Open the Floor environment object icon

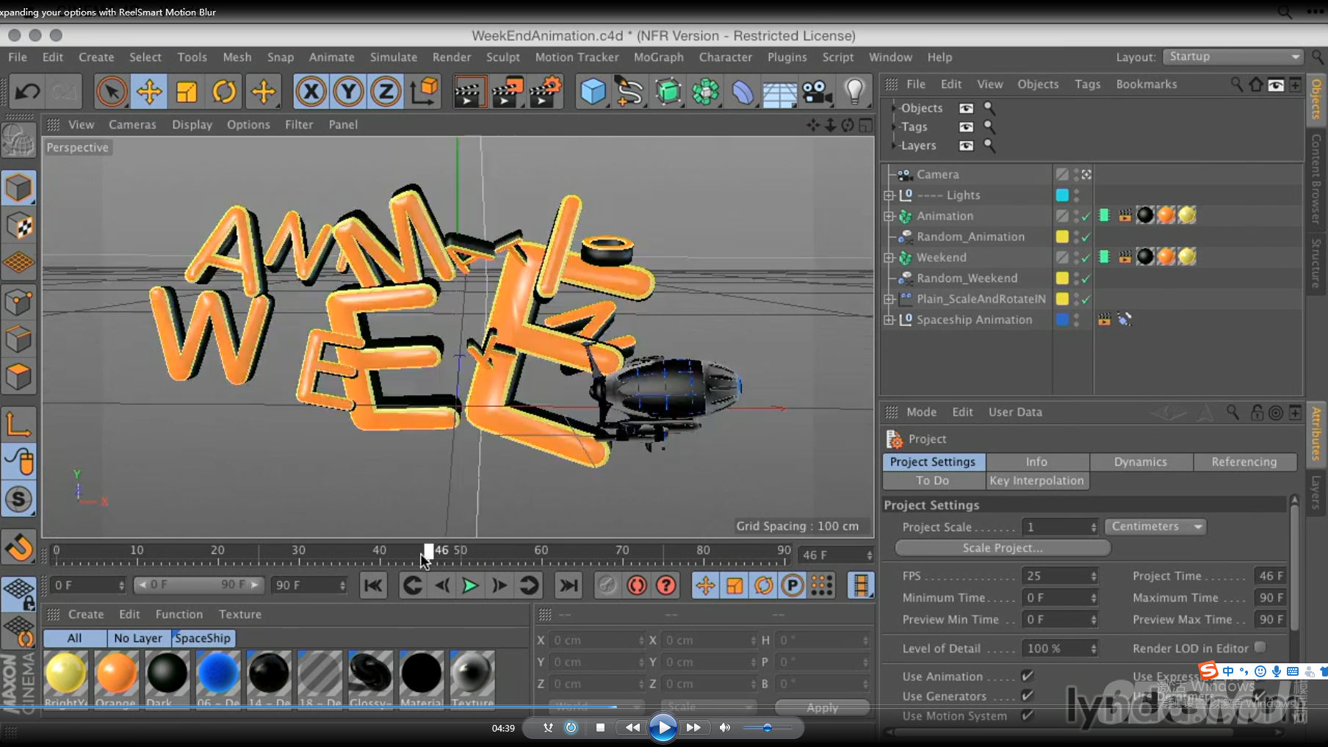[779, 93]
